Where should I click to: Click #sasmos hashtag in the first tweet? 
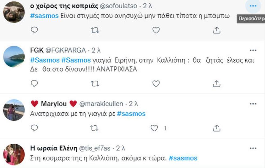(44, 16)
